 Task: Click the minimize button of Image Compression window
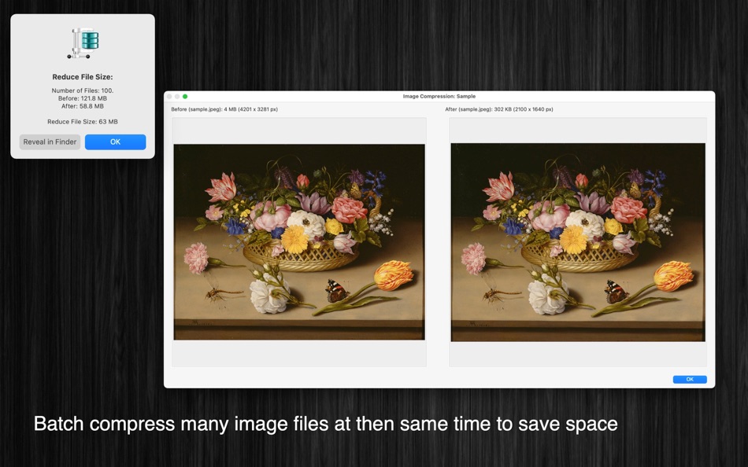(177, 96)
